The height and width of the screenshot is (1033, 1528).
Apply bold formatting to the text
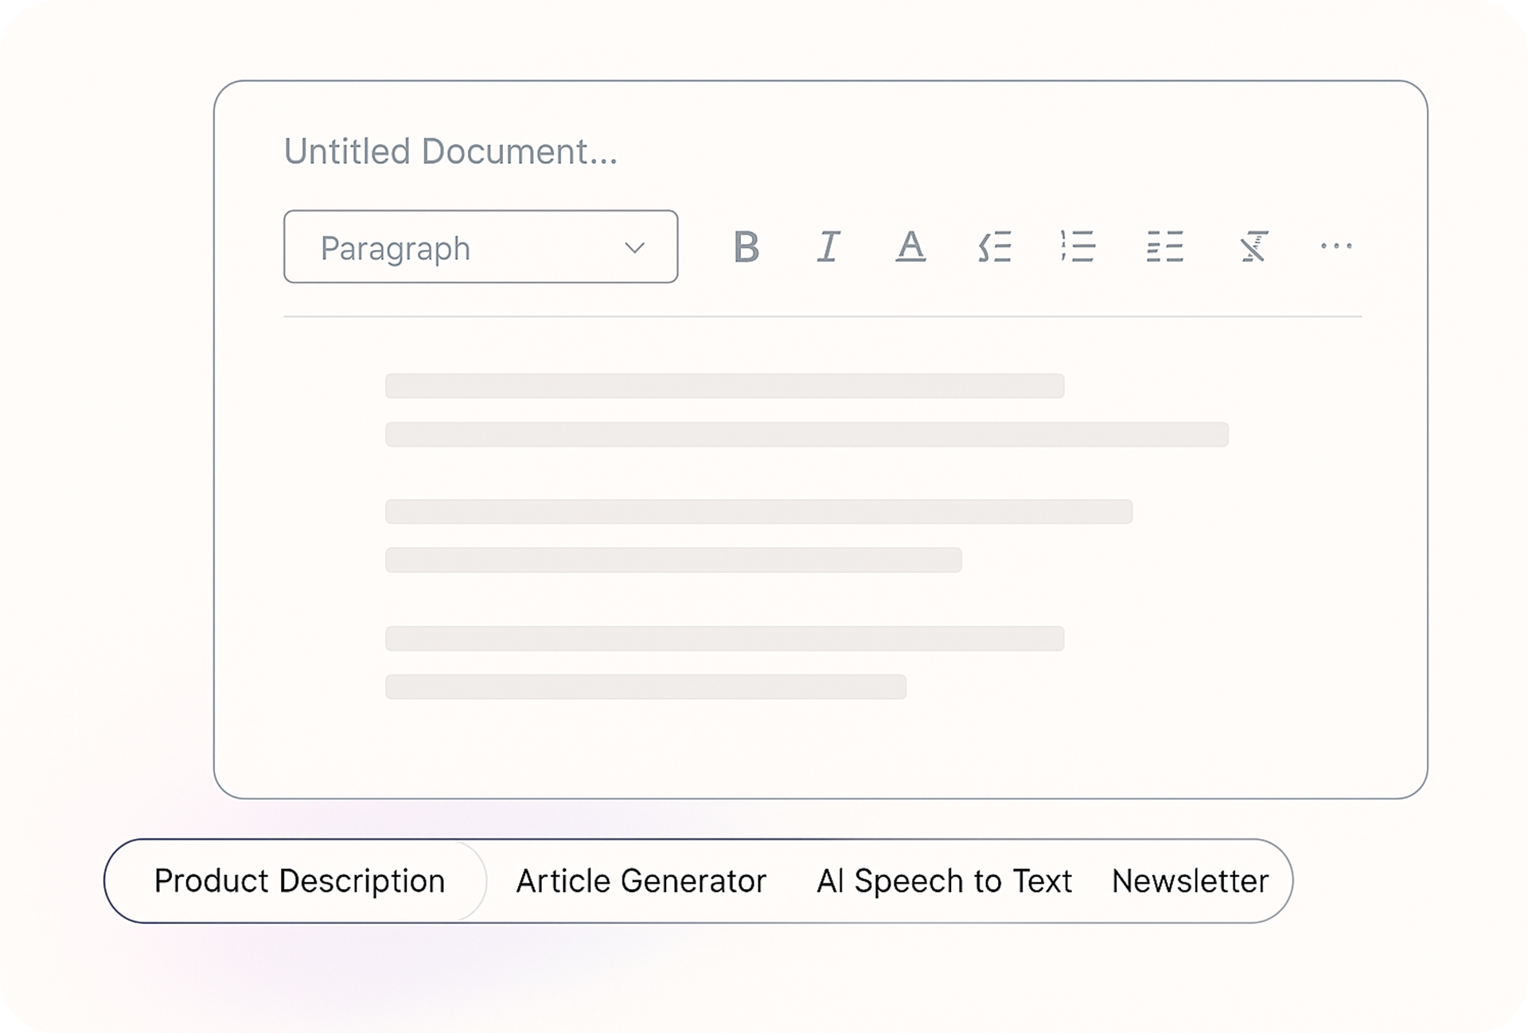point(746,247)
